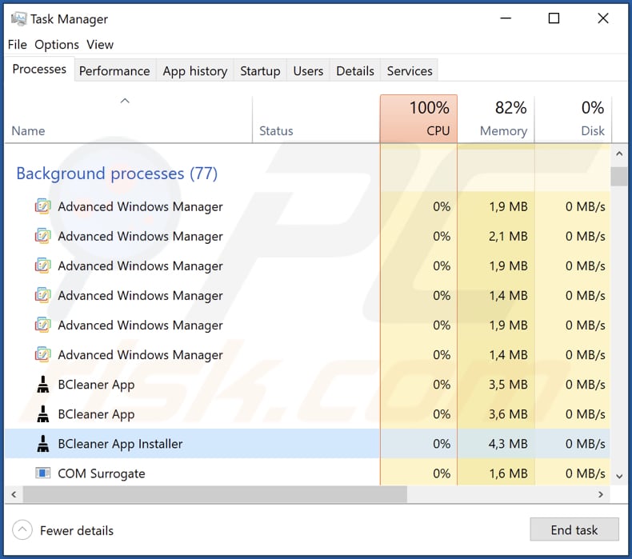The image size is (632, 559).
Task: Sort by the 82% Memory column header
Action: pyautogui.click(x=496, y=119)
